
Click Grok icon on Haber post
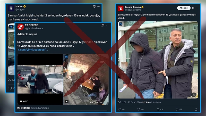(x=94, y=6)
